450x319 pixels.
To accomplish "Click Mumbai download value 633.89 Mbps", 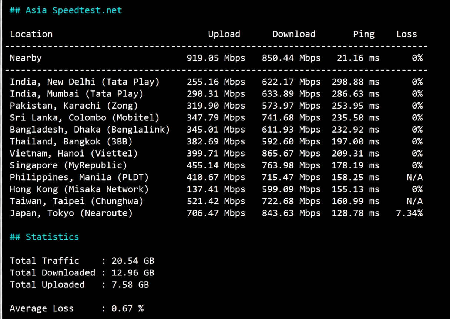I will point(291,94).
